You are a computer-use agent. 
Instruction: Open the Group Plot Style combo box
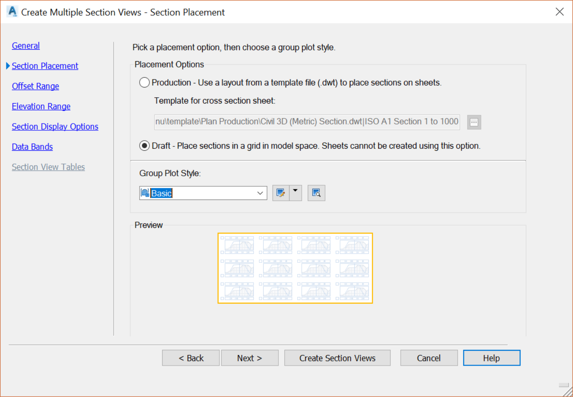point(203,193)
